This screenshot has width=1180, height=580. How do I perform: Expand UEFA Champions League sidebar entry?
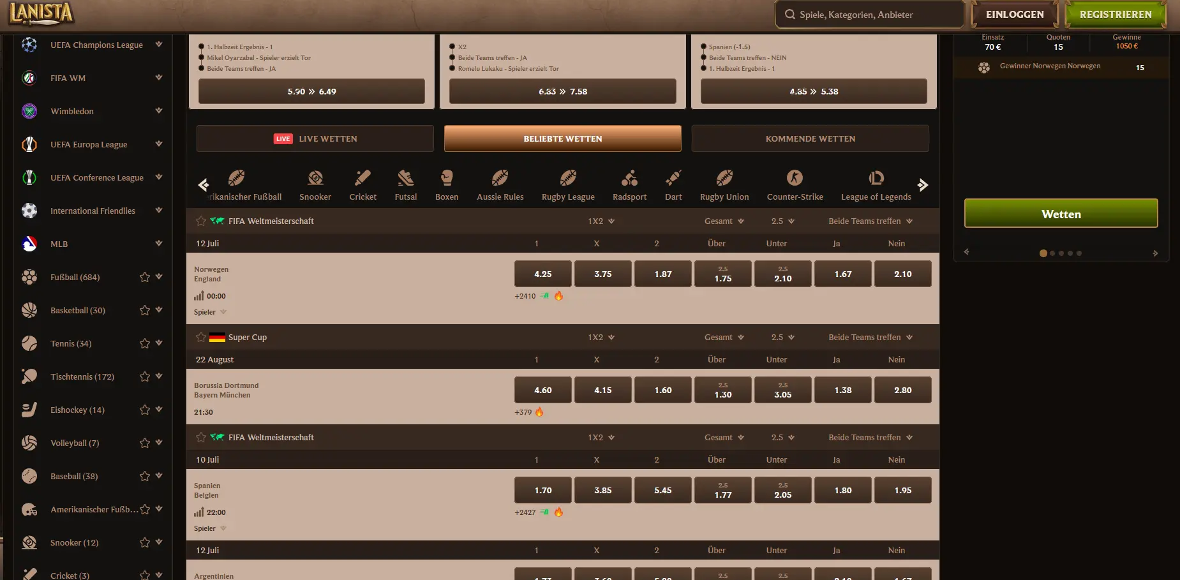159,45
